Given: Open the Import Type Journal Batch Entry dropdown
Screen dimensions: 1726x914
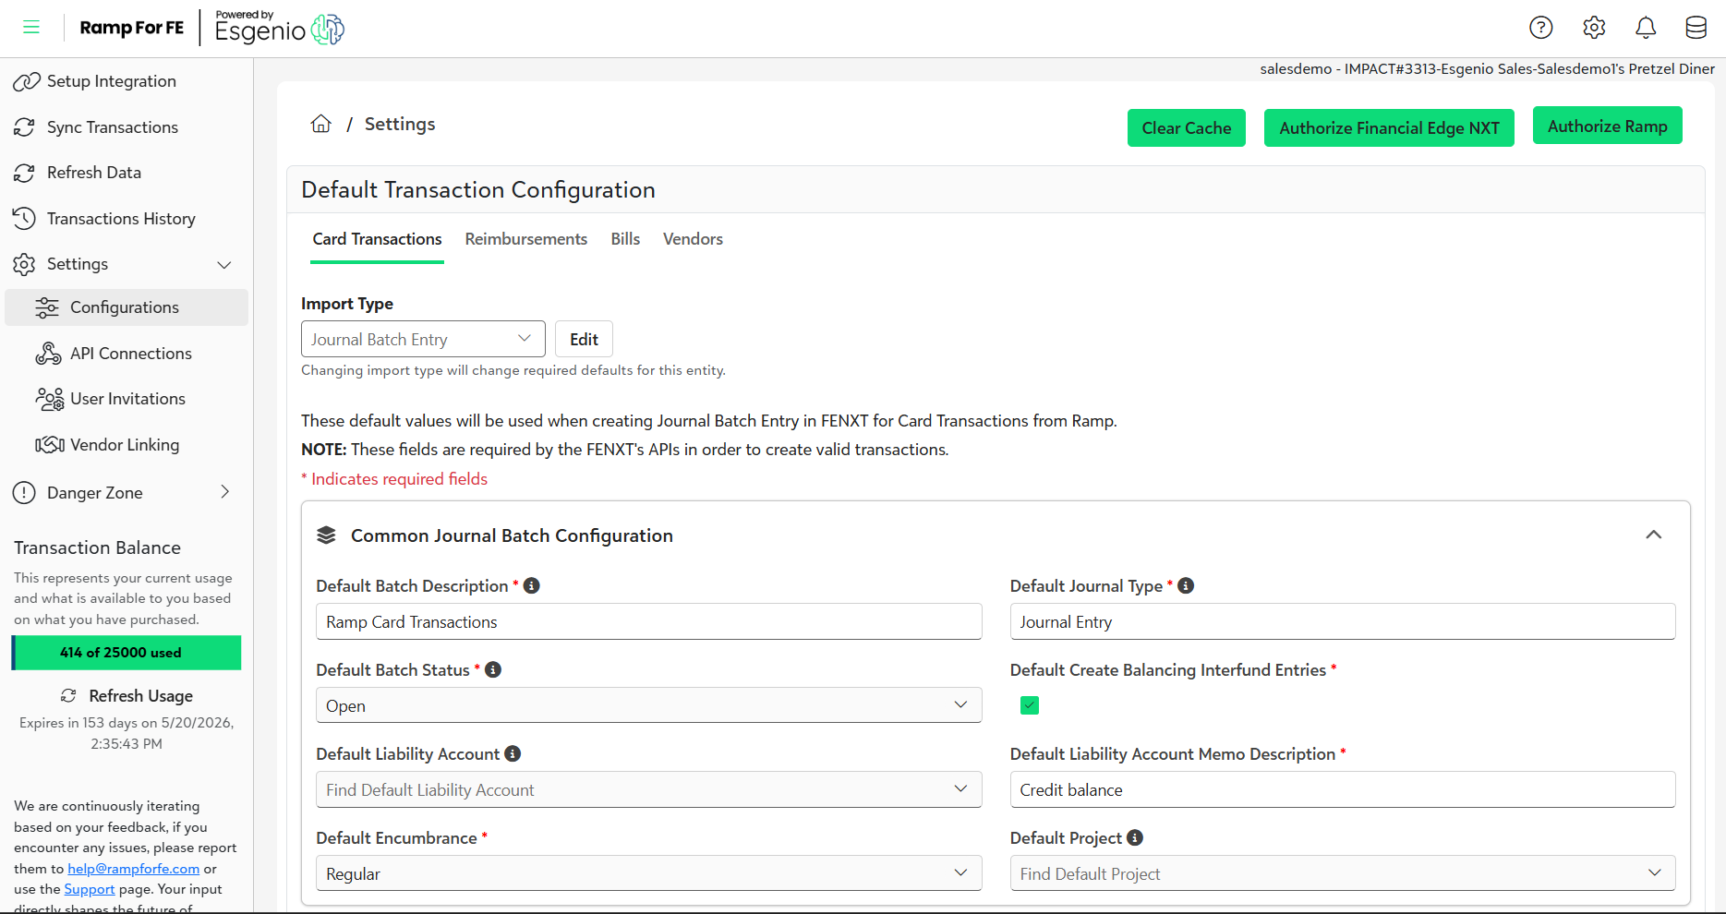Looking at the screenshot, I should pos(423,339).
